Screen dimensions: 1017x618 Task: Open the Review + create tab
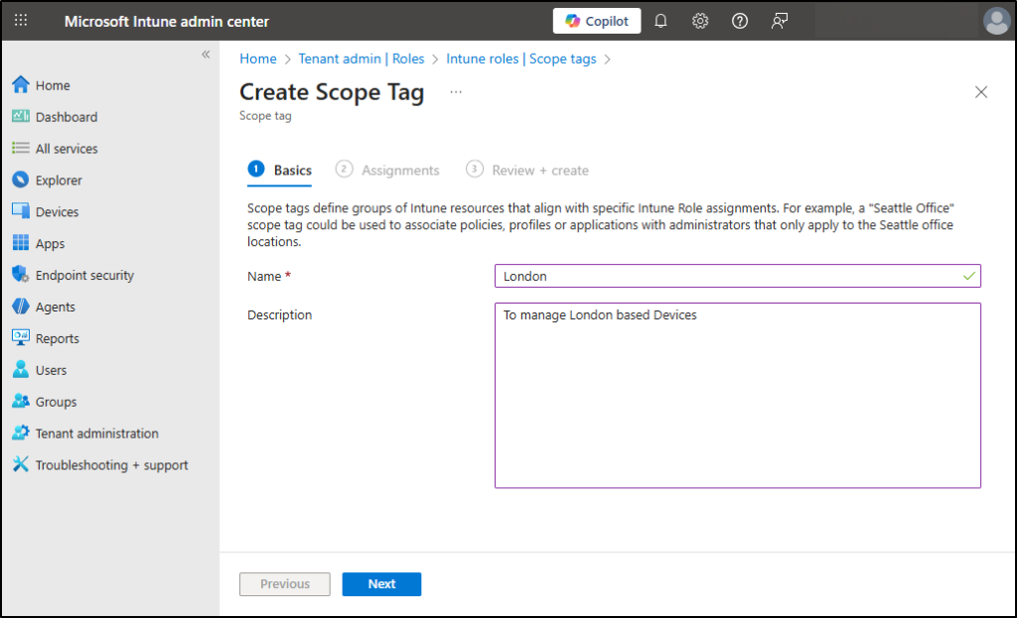pyautogui.click(x=537, y=170)
